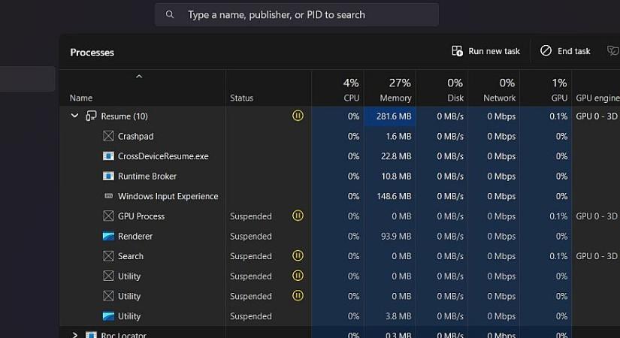620x338 pixels.
Task: Click the icon of the Utility row using 3.8 MB
Action: (108, 316)
